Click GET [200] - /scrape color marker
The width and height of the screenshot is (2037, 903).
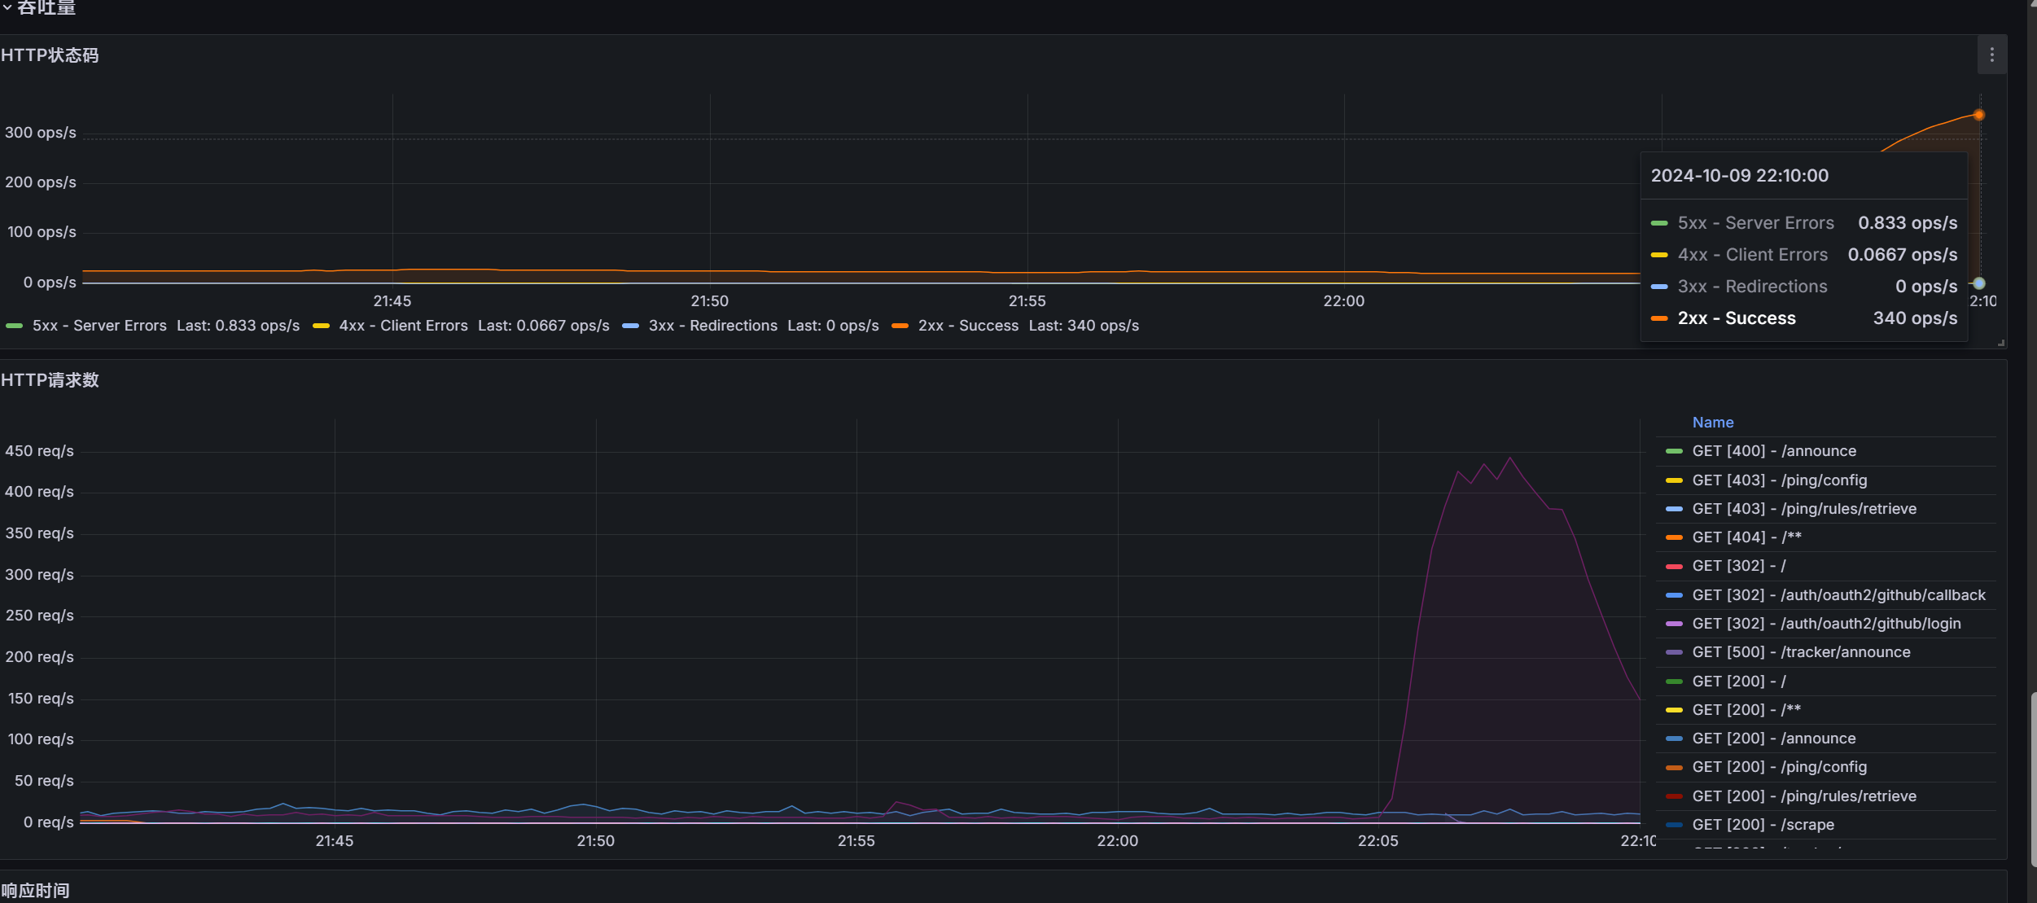pos(1674,825)
